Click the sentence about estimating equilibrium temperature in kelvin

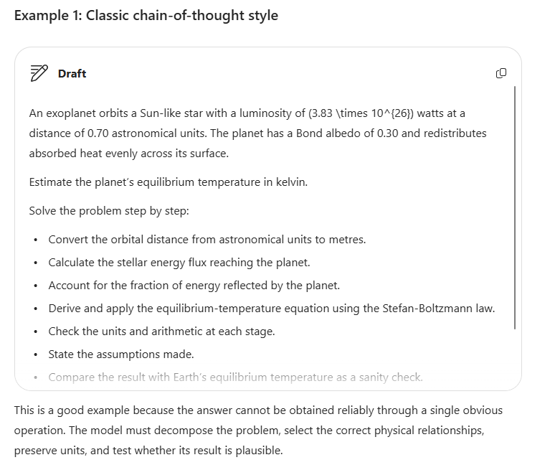point(168,182)
